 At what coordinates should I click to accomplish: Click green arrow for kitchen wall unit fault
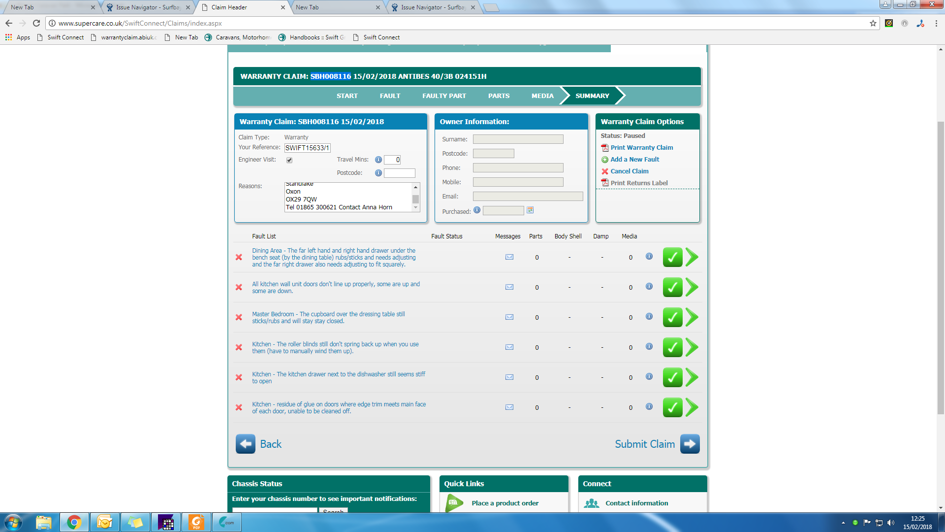692,287
